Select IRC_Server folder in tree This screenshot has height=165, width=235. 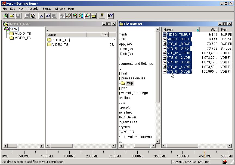pos(128,117)
